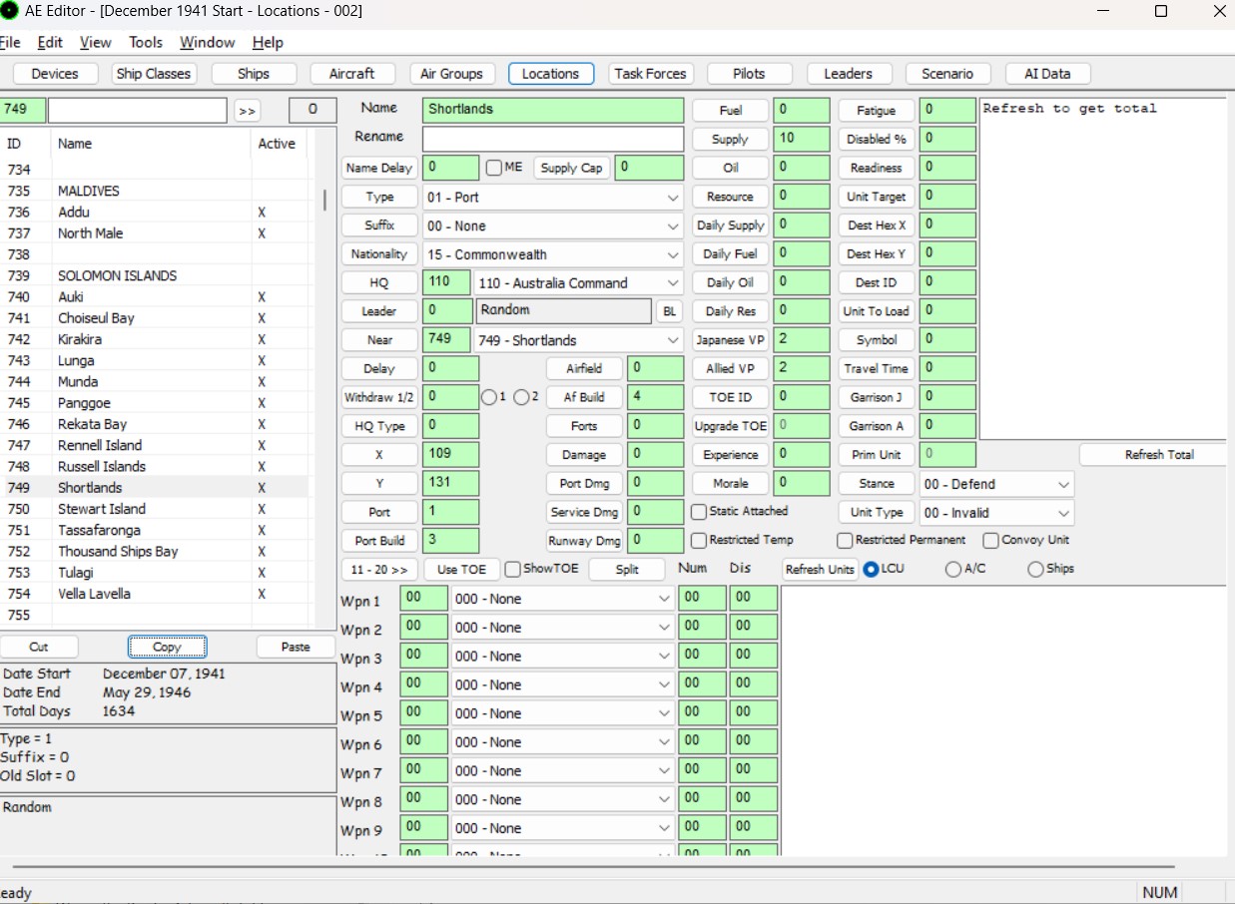Click the Active column header
The image size is (1235, 904).
pyautogui.click(x=277, y=144)
